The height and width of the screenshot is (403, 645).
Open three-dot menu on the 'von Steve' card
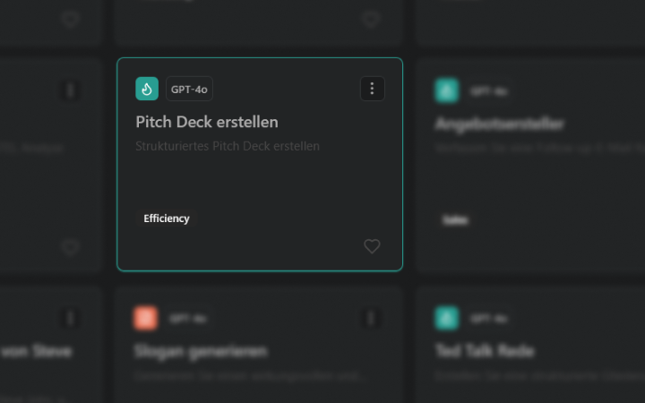(70, 318)
